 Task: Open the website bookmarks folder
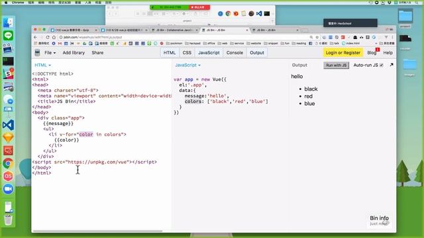click(254, 43)
